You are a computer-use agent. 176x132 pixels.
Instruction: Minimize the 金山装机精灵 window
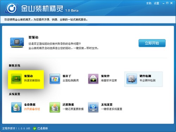[163, 4]
